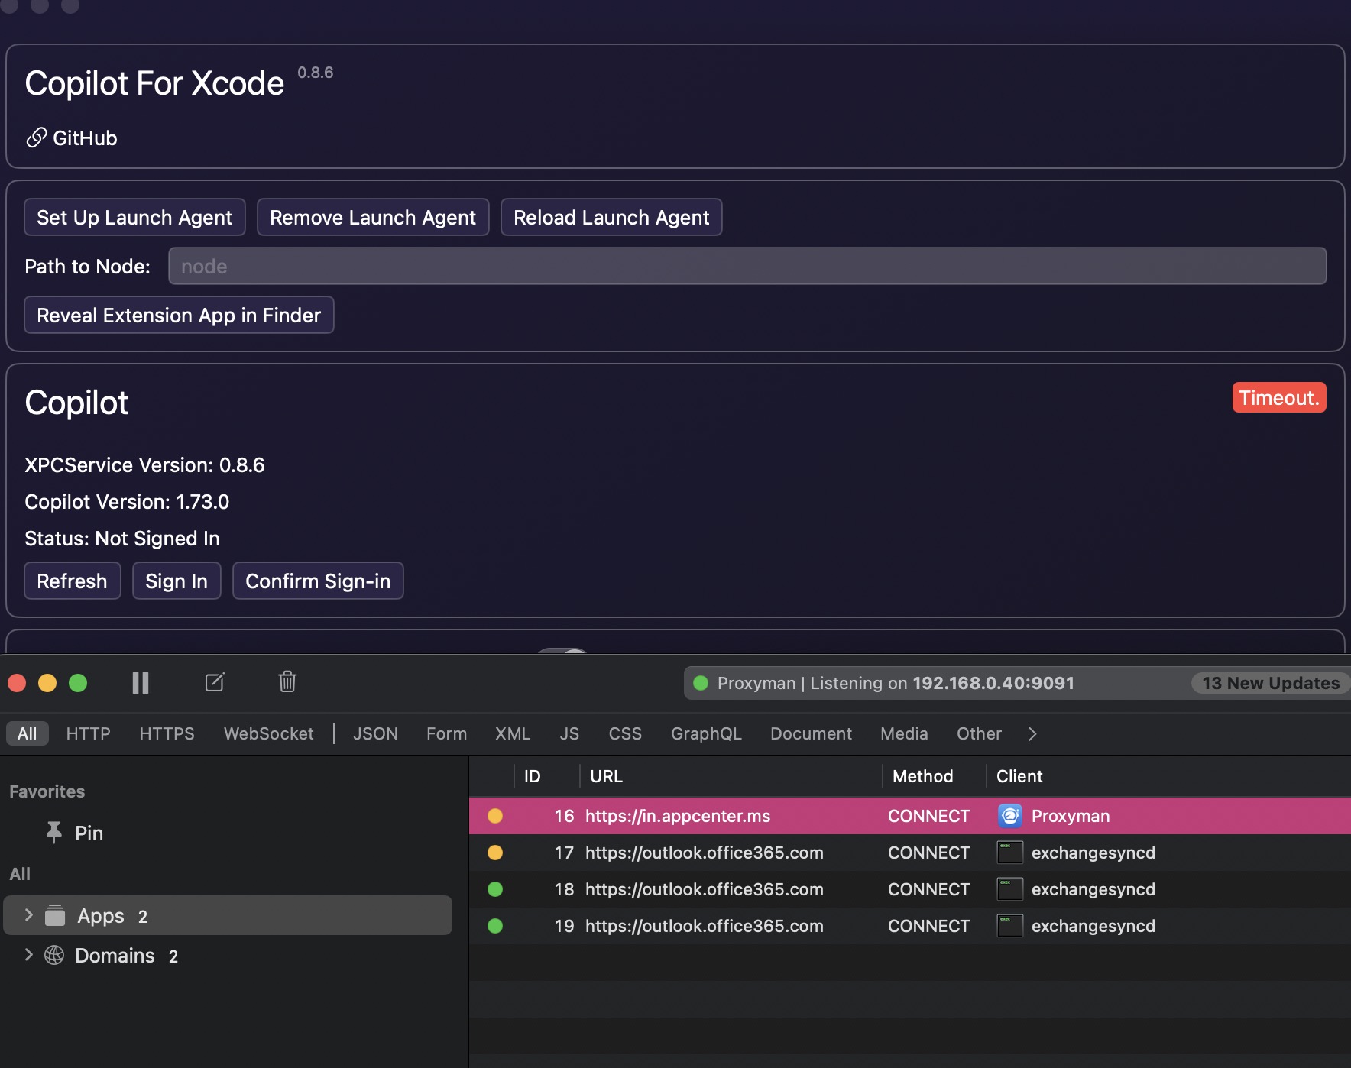Image resolution: width=1351 pixels, height=1068 pixels.
Task: Click the exchangesyncd icon in row 17
Action: [x=1010, y=853]
